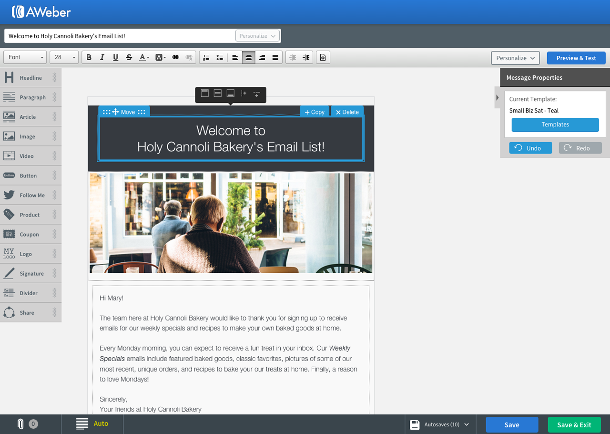Select the Product block
This screenshot has width=610, height=434.
(x=30, y=215)
